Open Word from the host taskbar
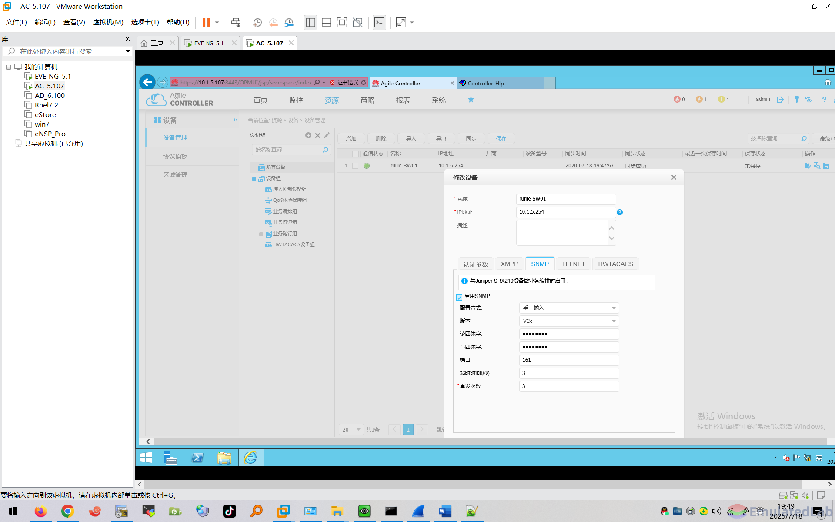Viewport: 835px width, 522px height. pyautogui.click(x=445, y=511)
